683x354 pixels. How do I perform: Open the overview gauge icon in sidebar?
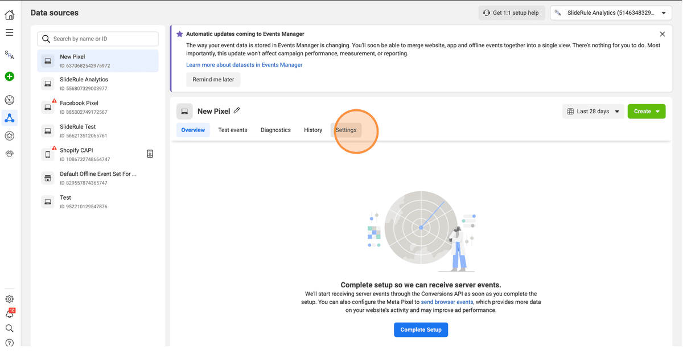[10, 100]
